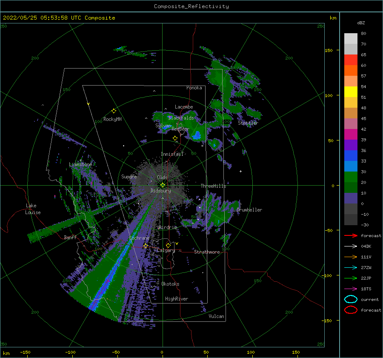This screenshot has width=383, height=358.
Task: Click the Stettler city label
Action: pos(248,123)
